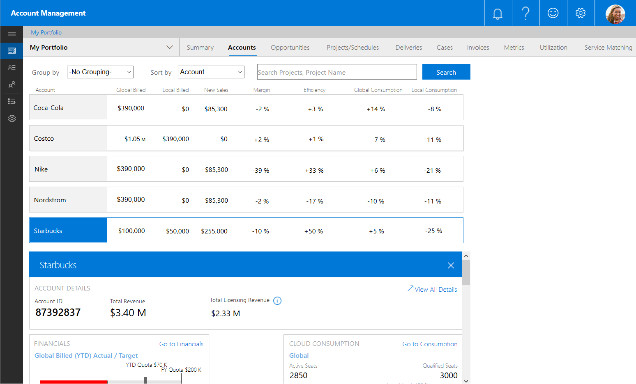Select the Nike account row
636x384 pixels.
pos(246,169)
